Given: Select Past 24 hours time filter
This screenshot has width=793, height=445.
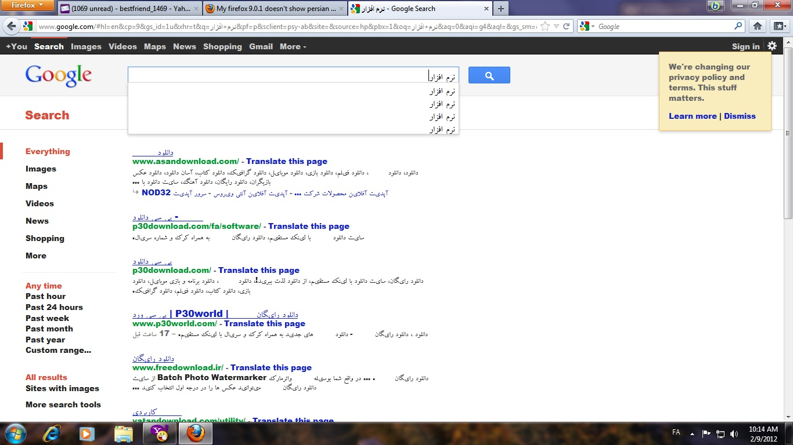Looking at the screenshot, I should coord(54,307).
